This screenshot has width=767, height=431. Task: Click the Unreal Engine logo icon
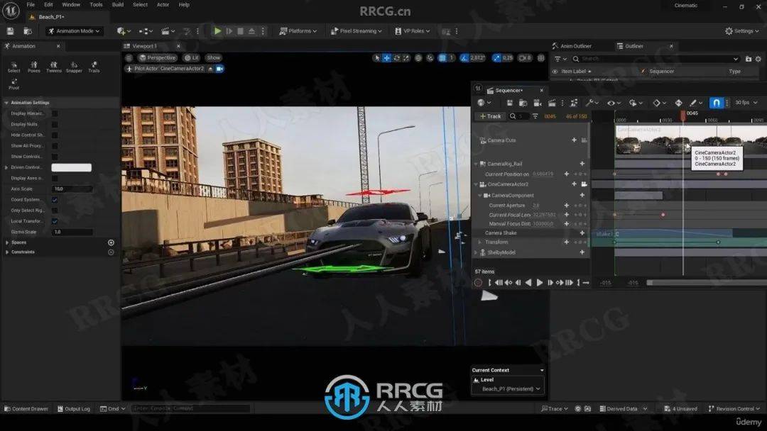point(11,10)
